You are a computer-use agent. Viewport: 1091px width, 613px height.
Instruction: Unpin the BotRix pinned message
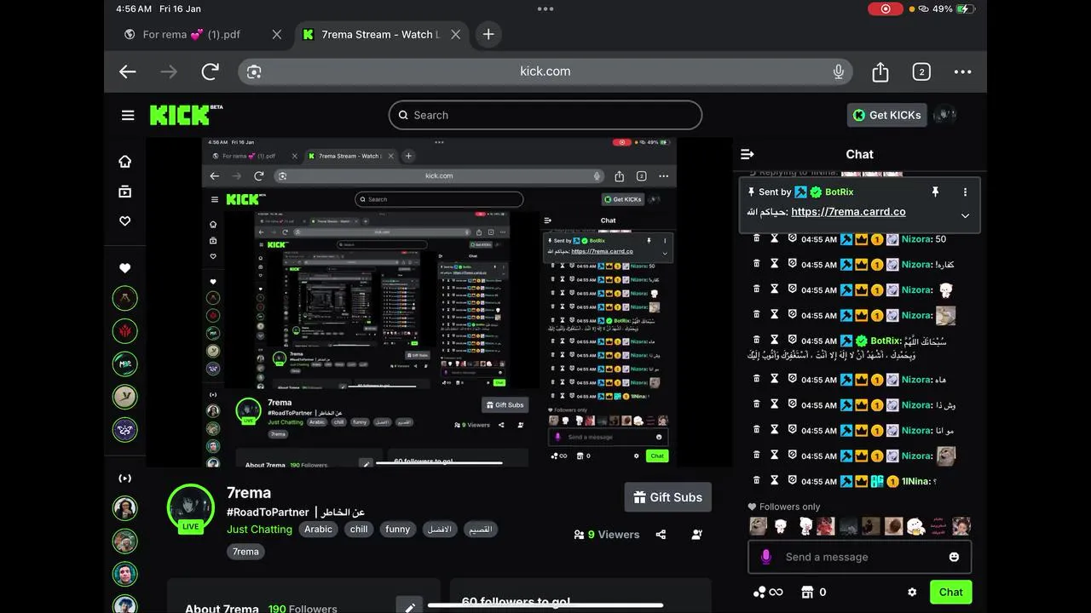tap(935, 192)
